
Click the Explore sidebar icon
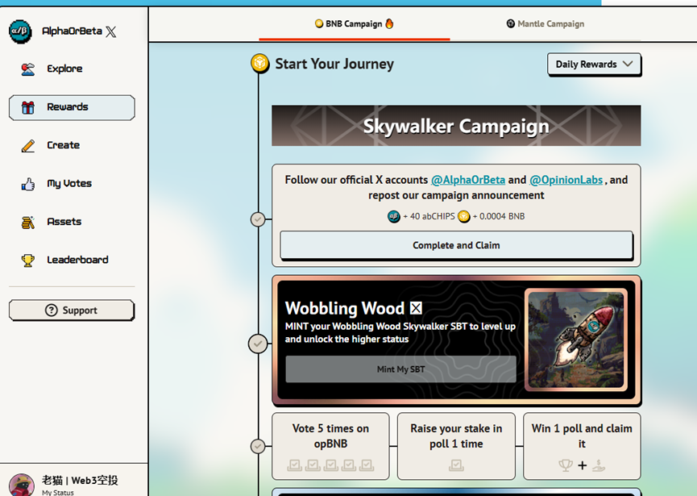point(28,69)
